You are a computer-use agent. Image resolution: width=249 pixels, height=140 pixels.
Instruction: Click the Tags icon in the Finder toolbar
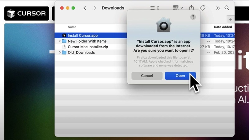[203, 8]
